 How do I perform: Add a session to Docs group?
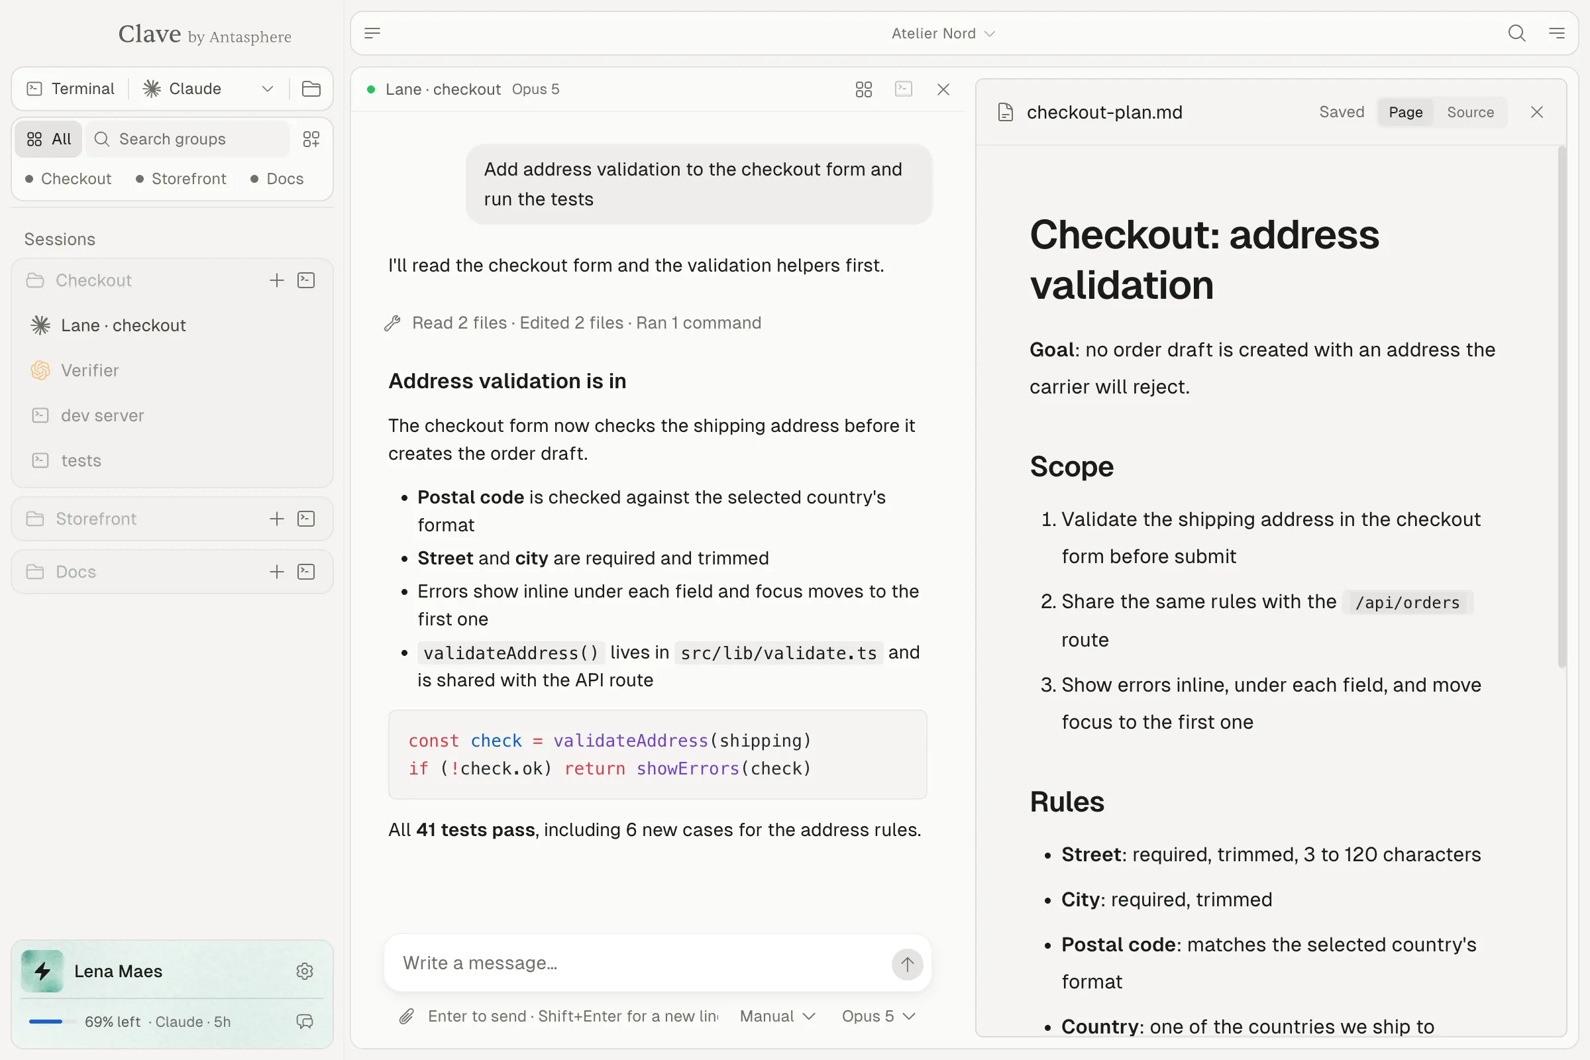pyautogui.click(x=276, y=572)
